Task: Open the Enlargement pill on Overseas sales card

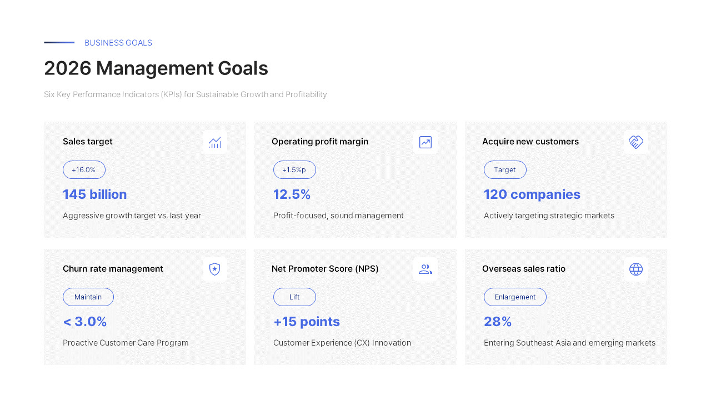Action: [x=515, y=297]
